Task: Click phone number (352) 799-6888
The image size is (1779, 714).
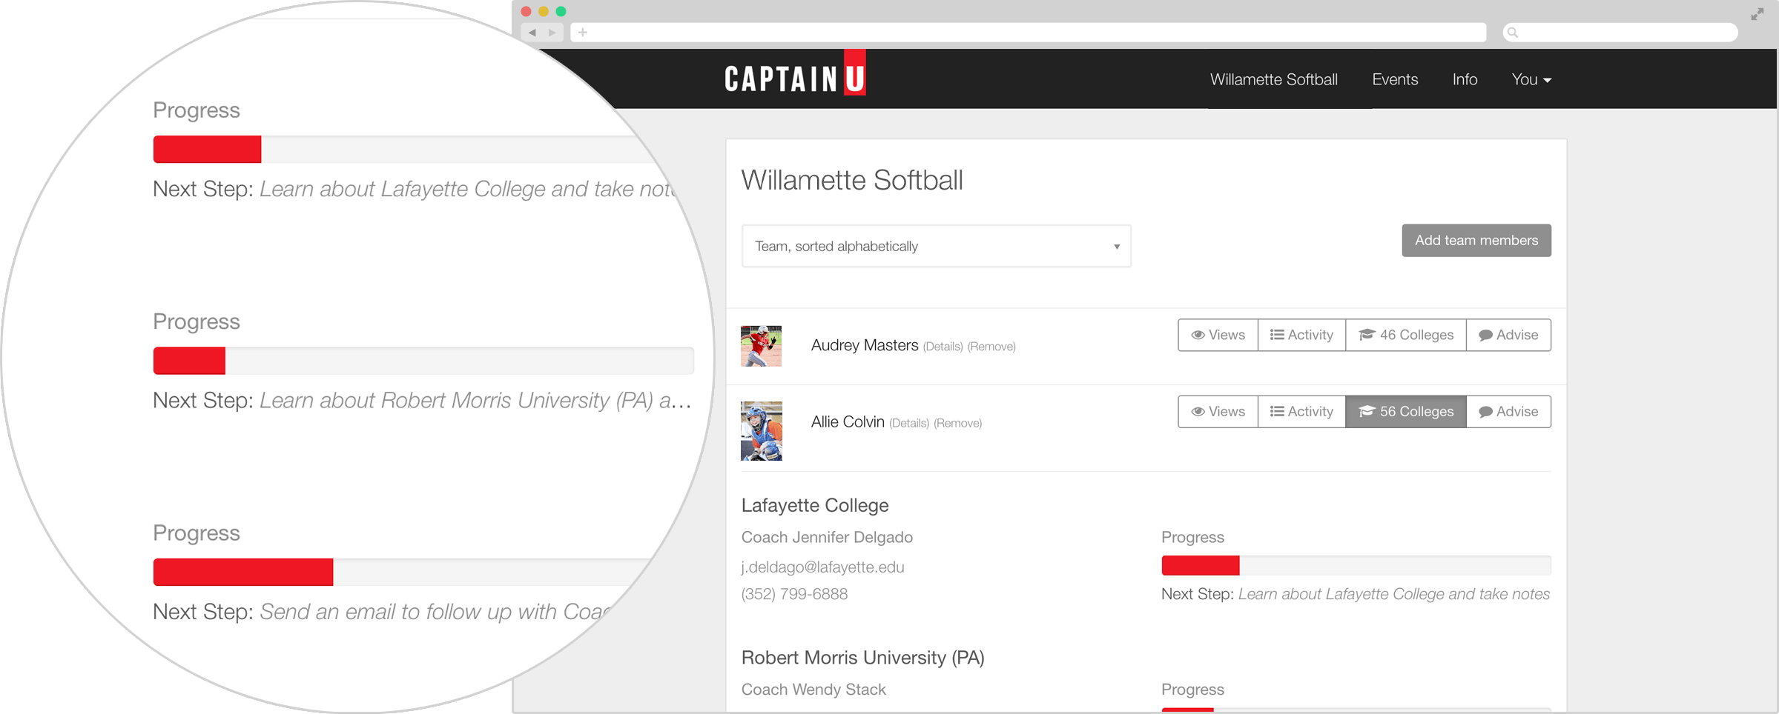Action: (793, 594)
